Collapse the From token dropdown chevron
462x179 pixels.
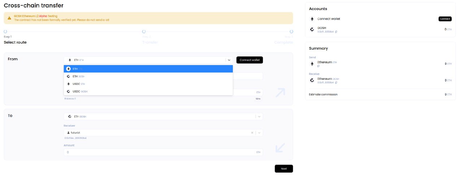click(x=229, y=60)
